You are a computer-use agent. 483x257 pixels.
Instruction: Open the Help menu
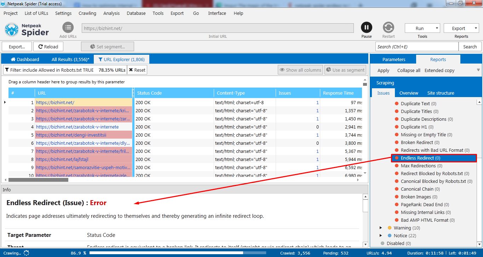238,13
